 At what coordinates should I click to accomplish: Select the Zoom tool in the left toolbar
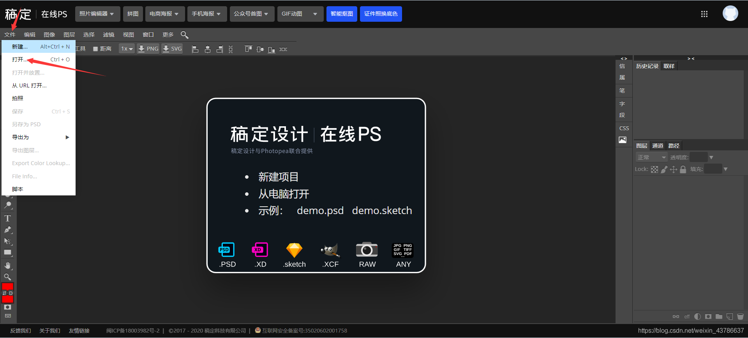click(x=7, y=277)
